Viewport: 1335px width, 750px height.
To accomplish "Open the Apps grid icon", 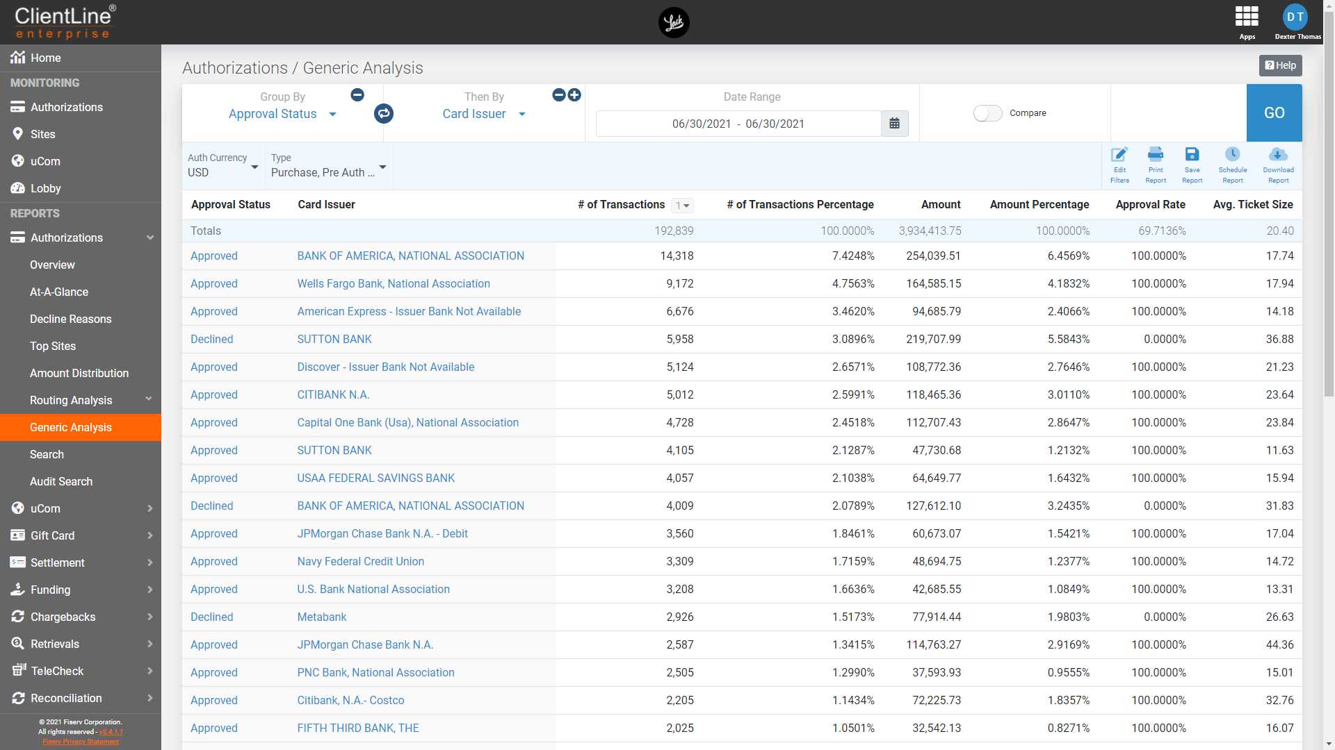I will click(x=1247, y=17).
